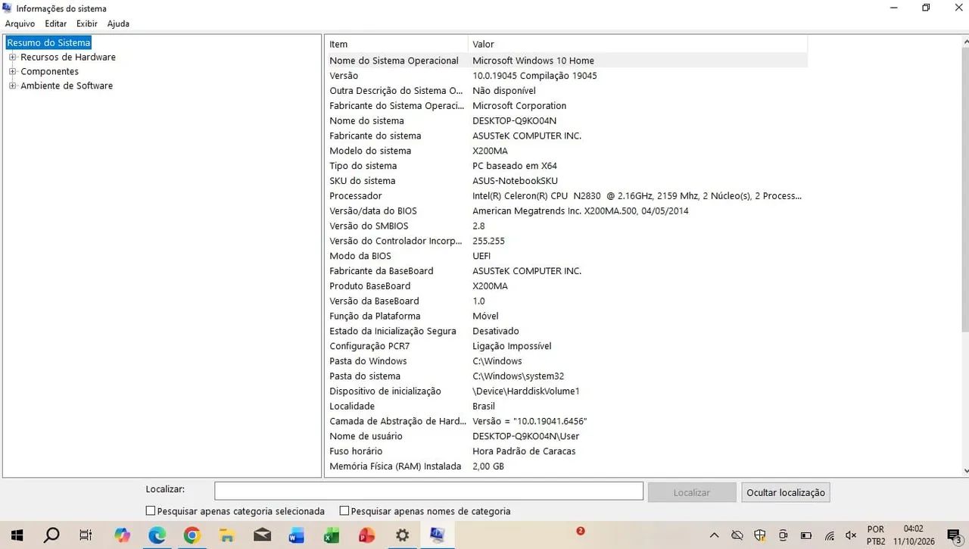
Task: Expand the Componentes tree node
Action: (12, 71)
